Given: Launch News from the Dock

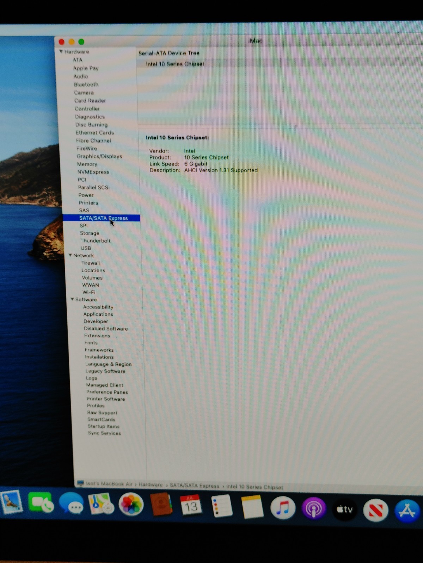Looking at the screenshot, I should coord(376,510).
